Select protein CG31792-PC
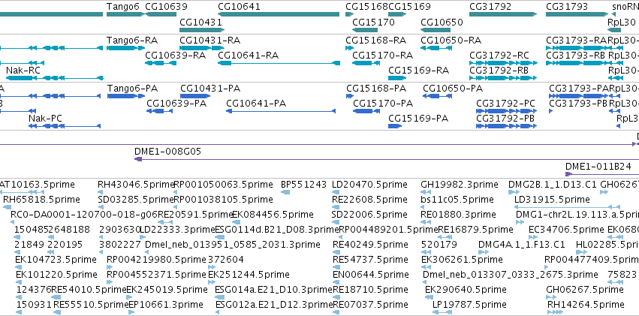 pyautogui.click(x=506, y=104)
